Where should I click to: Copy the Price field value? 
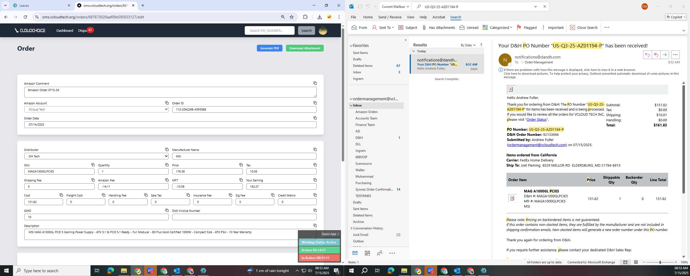point(241,165)
